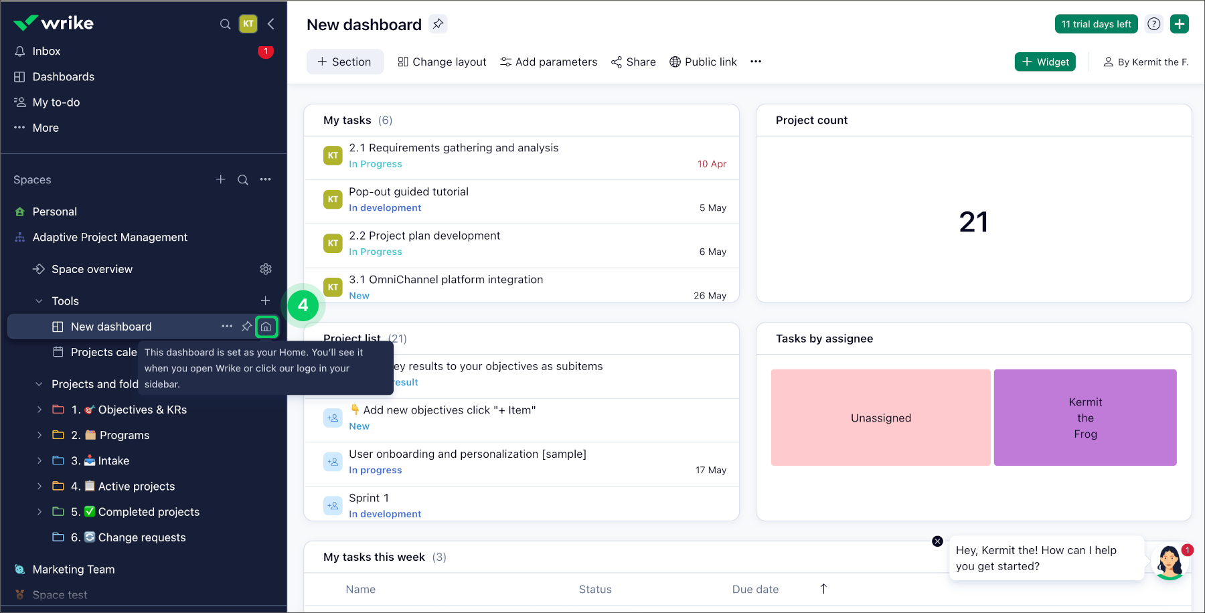Image resolution: width=1205 pixels, height=613 pixels.
Task: Open Inbox from the sidebar bell icon
Action: coord(21,51)
